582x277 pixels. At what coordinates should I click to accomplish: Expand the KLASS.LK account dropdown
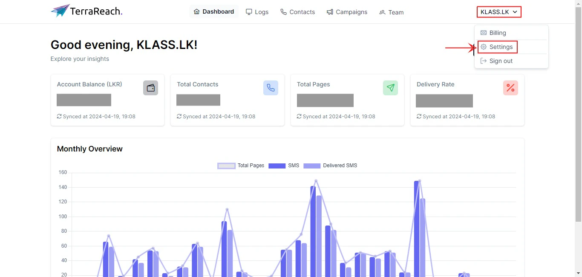pos(499,12)
